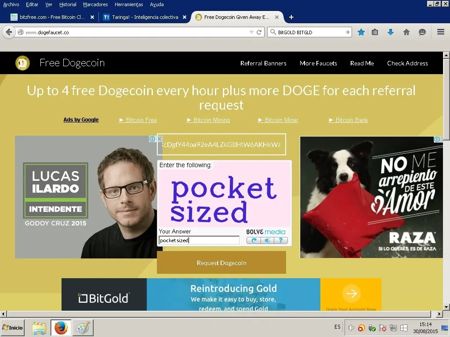Click the Dogecoin logo in site header
The height and width of the screenshot is (337, 450).
tap(22, 63)
